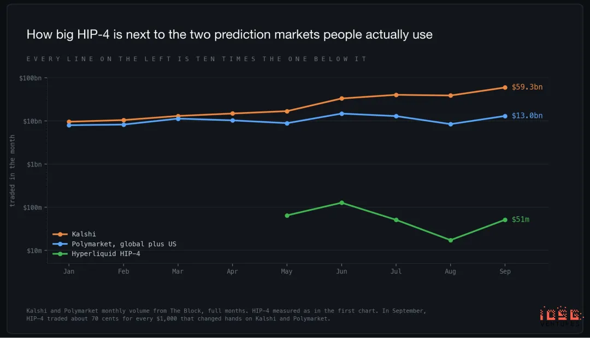Click the Ventures logo in the corner
Viewport: 590px width, 338px height.
(560, 316)
